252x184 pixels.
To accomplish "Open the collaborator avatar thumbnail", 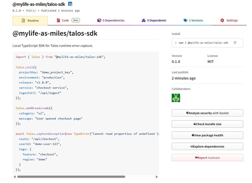I will click(176, 98).
